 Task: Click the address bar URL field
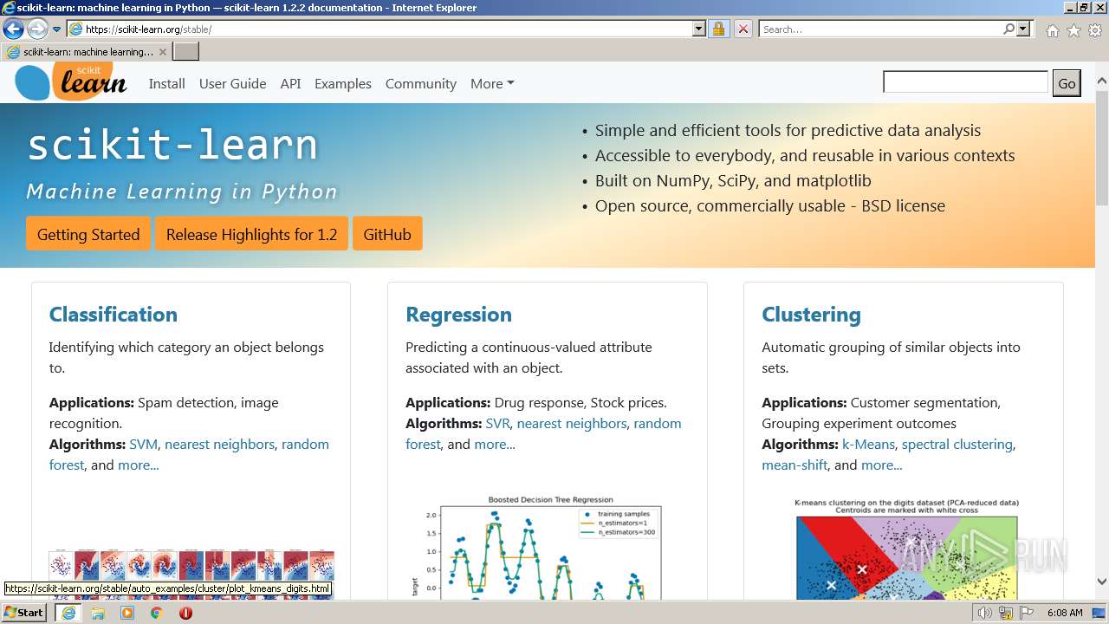pos(388,29)
